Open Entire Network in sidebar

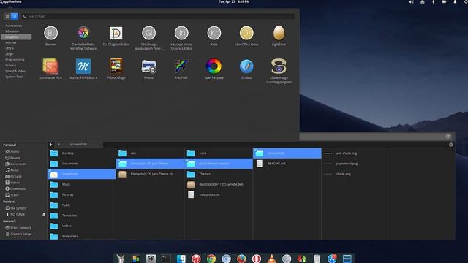[18, 227]
